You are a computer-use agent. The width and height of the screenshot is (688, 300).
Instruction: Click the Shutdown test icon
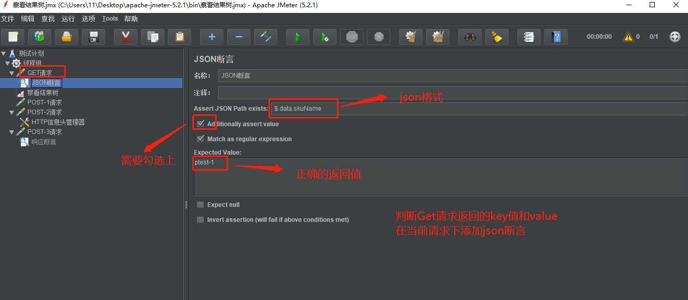(378, 37)
